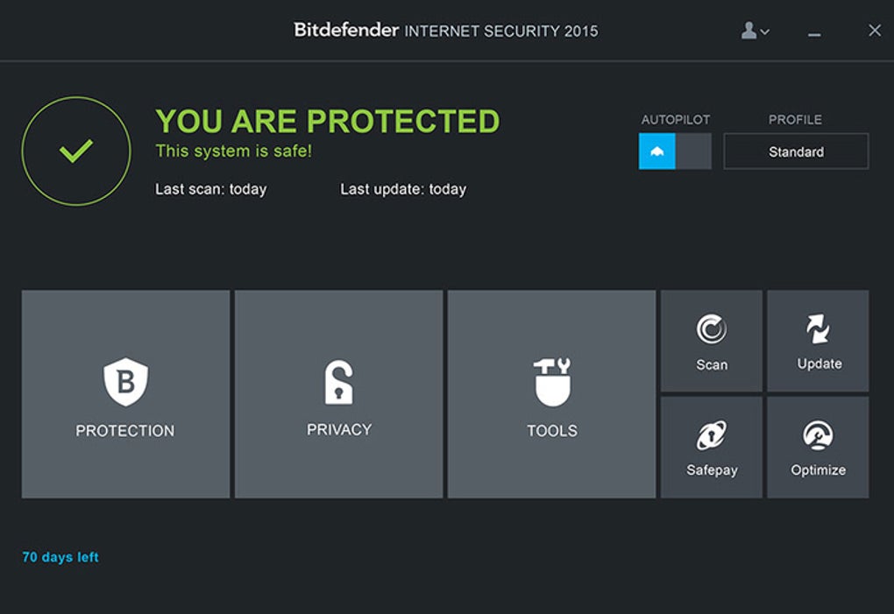894x614 pixels.
Task: Click the gray half of Autopilot switch
Action: 693,152
